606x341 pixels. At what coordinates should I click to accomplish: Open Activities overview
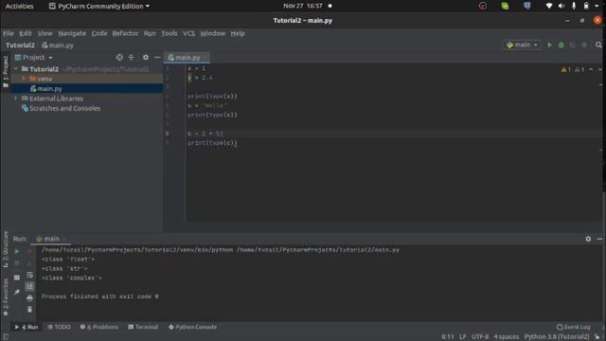point(19,7)
